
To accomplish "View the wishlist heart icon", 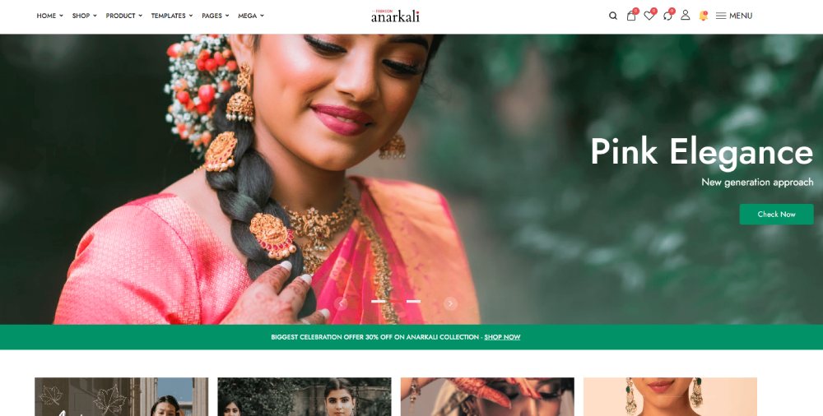I will click(x=649, y=16).
